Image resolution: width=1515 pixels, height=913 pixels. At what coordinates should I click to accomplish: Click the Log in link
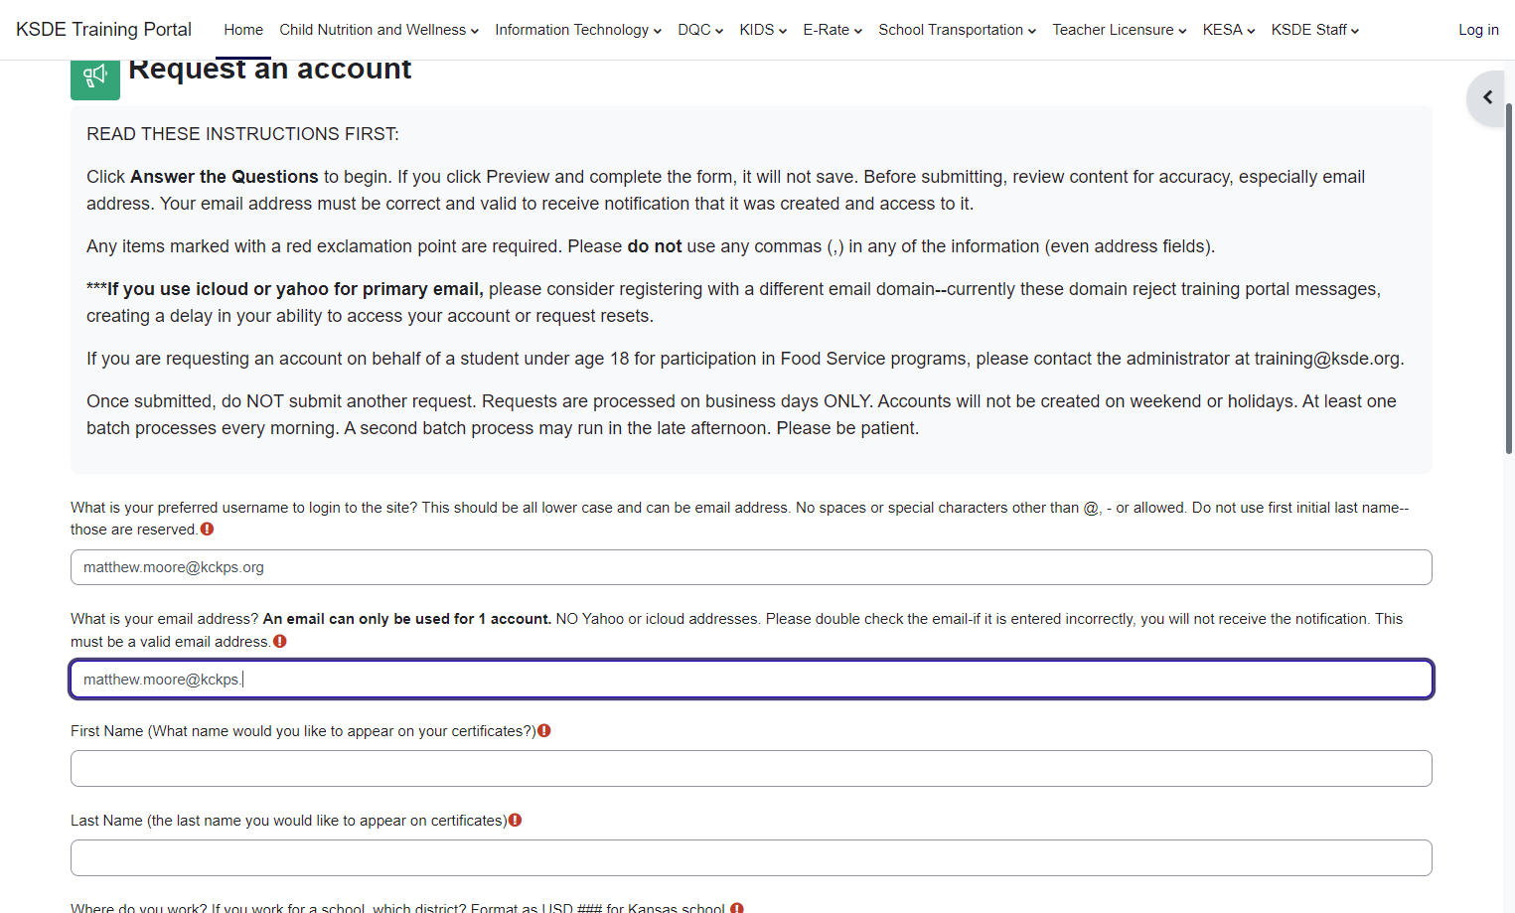[1478, 30]
